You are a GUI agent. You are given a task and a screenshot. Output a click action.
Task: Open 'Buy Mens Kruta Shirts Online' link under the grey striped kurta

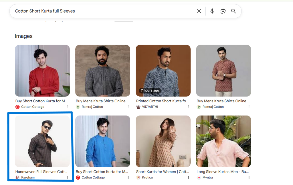102,101
